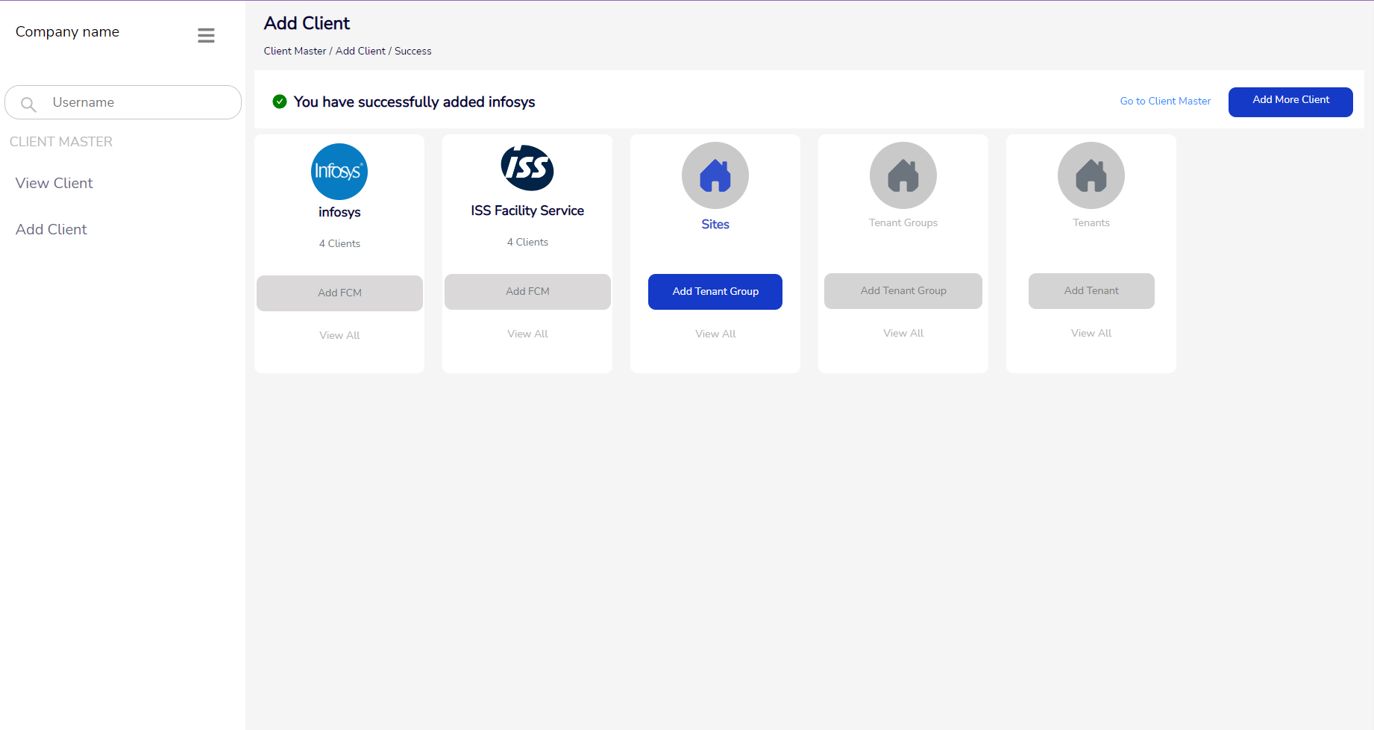Click the Success breadcrumb item
This screenshot has width=1374, height=730.
412,51
